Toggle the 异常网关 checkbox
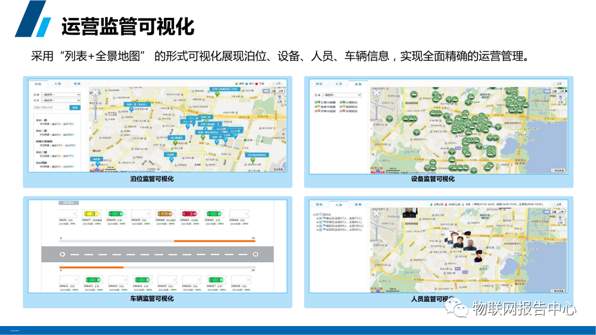 [342, 111]
